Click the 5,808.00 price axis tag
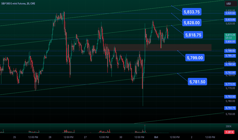Viewport: 238px width, 140px height. 230,41
